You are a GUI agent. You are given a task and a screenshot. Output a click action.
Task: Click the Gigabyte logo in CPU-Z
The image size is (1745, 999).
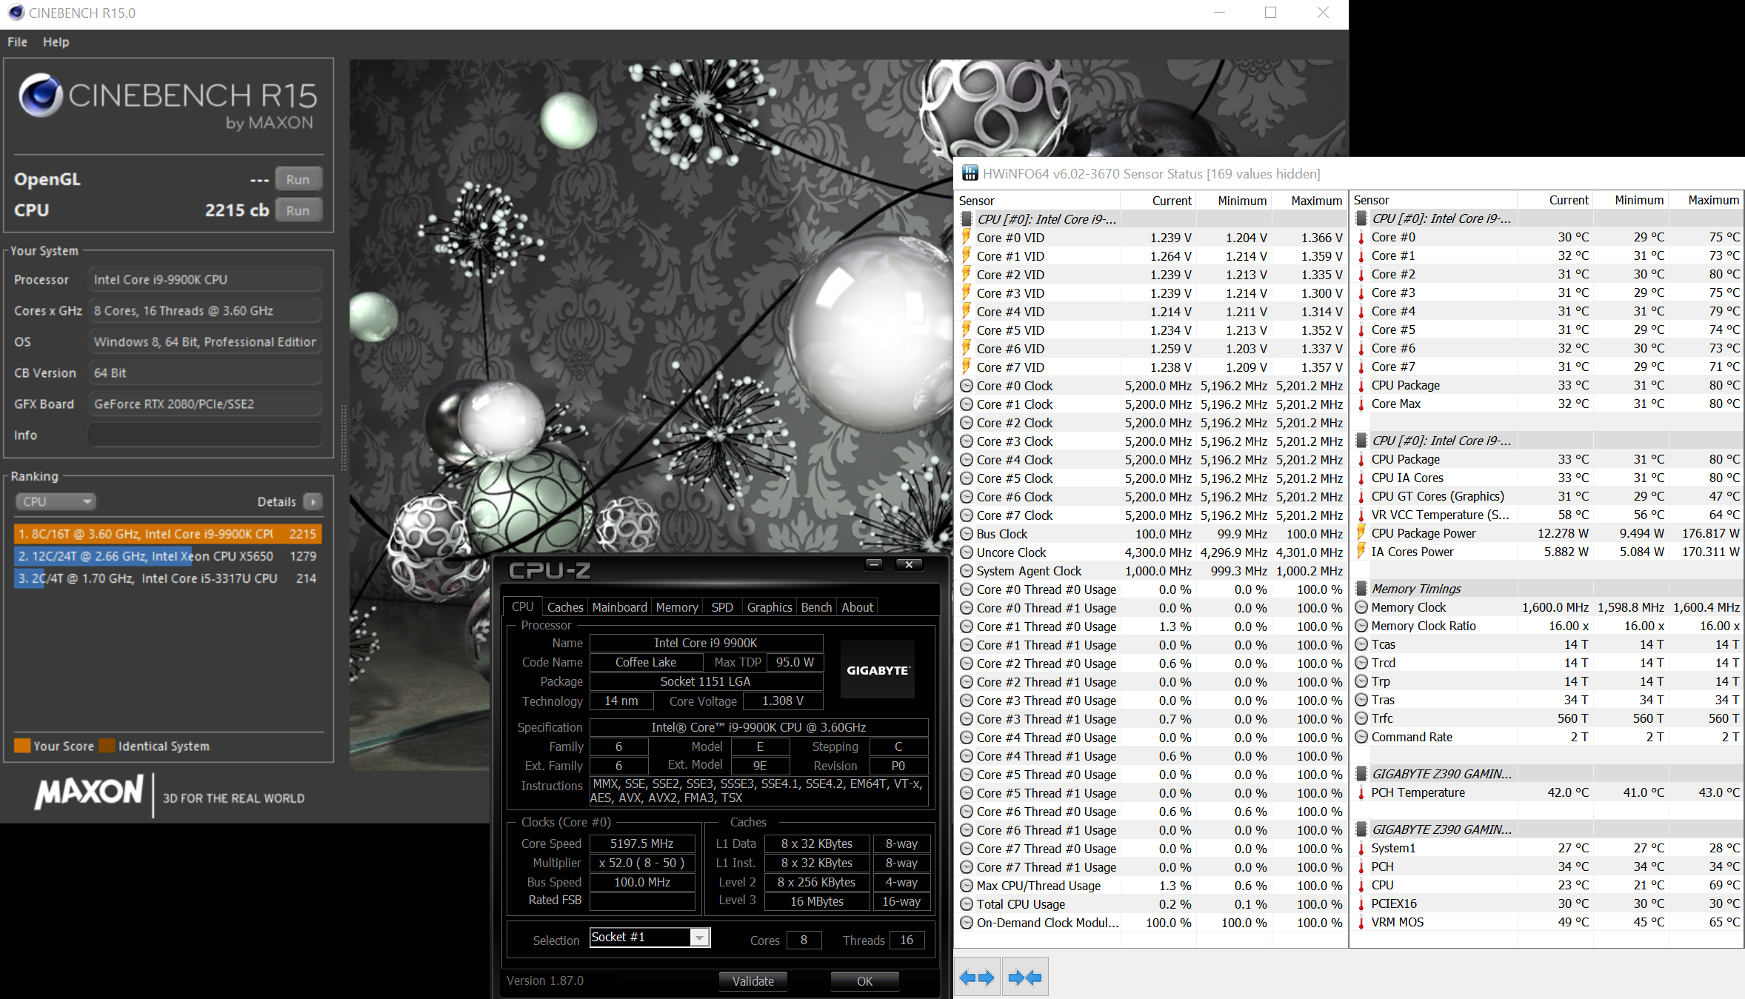(878, 669)
